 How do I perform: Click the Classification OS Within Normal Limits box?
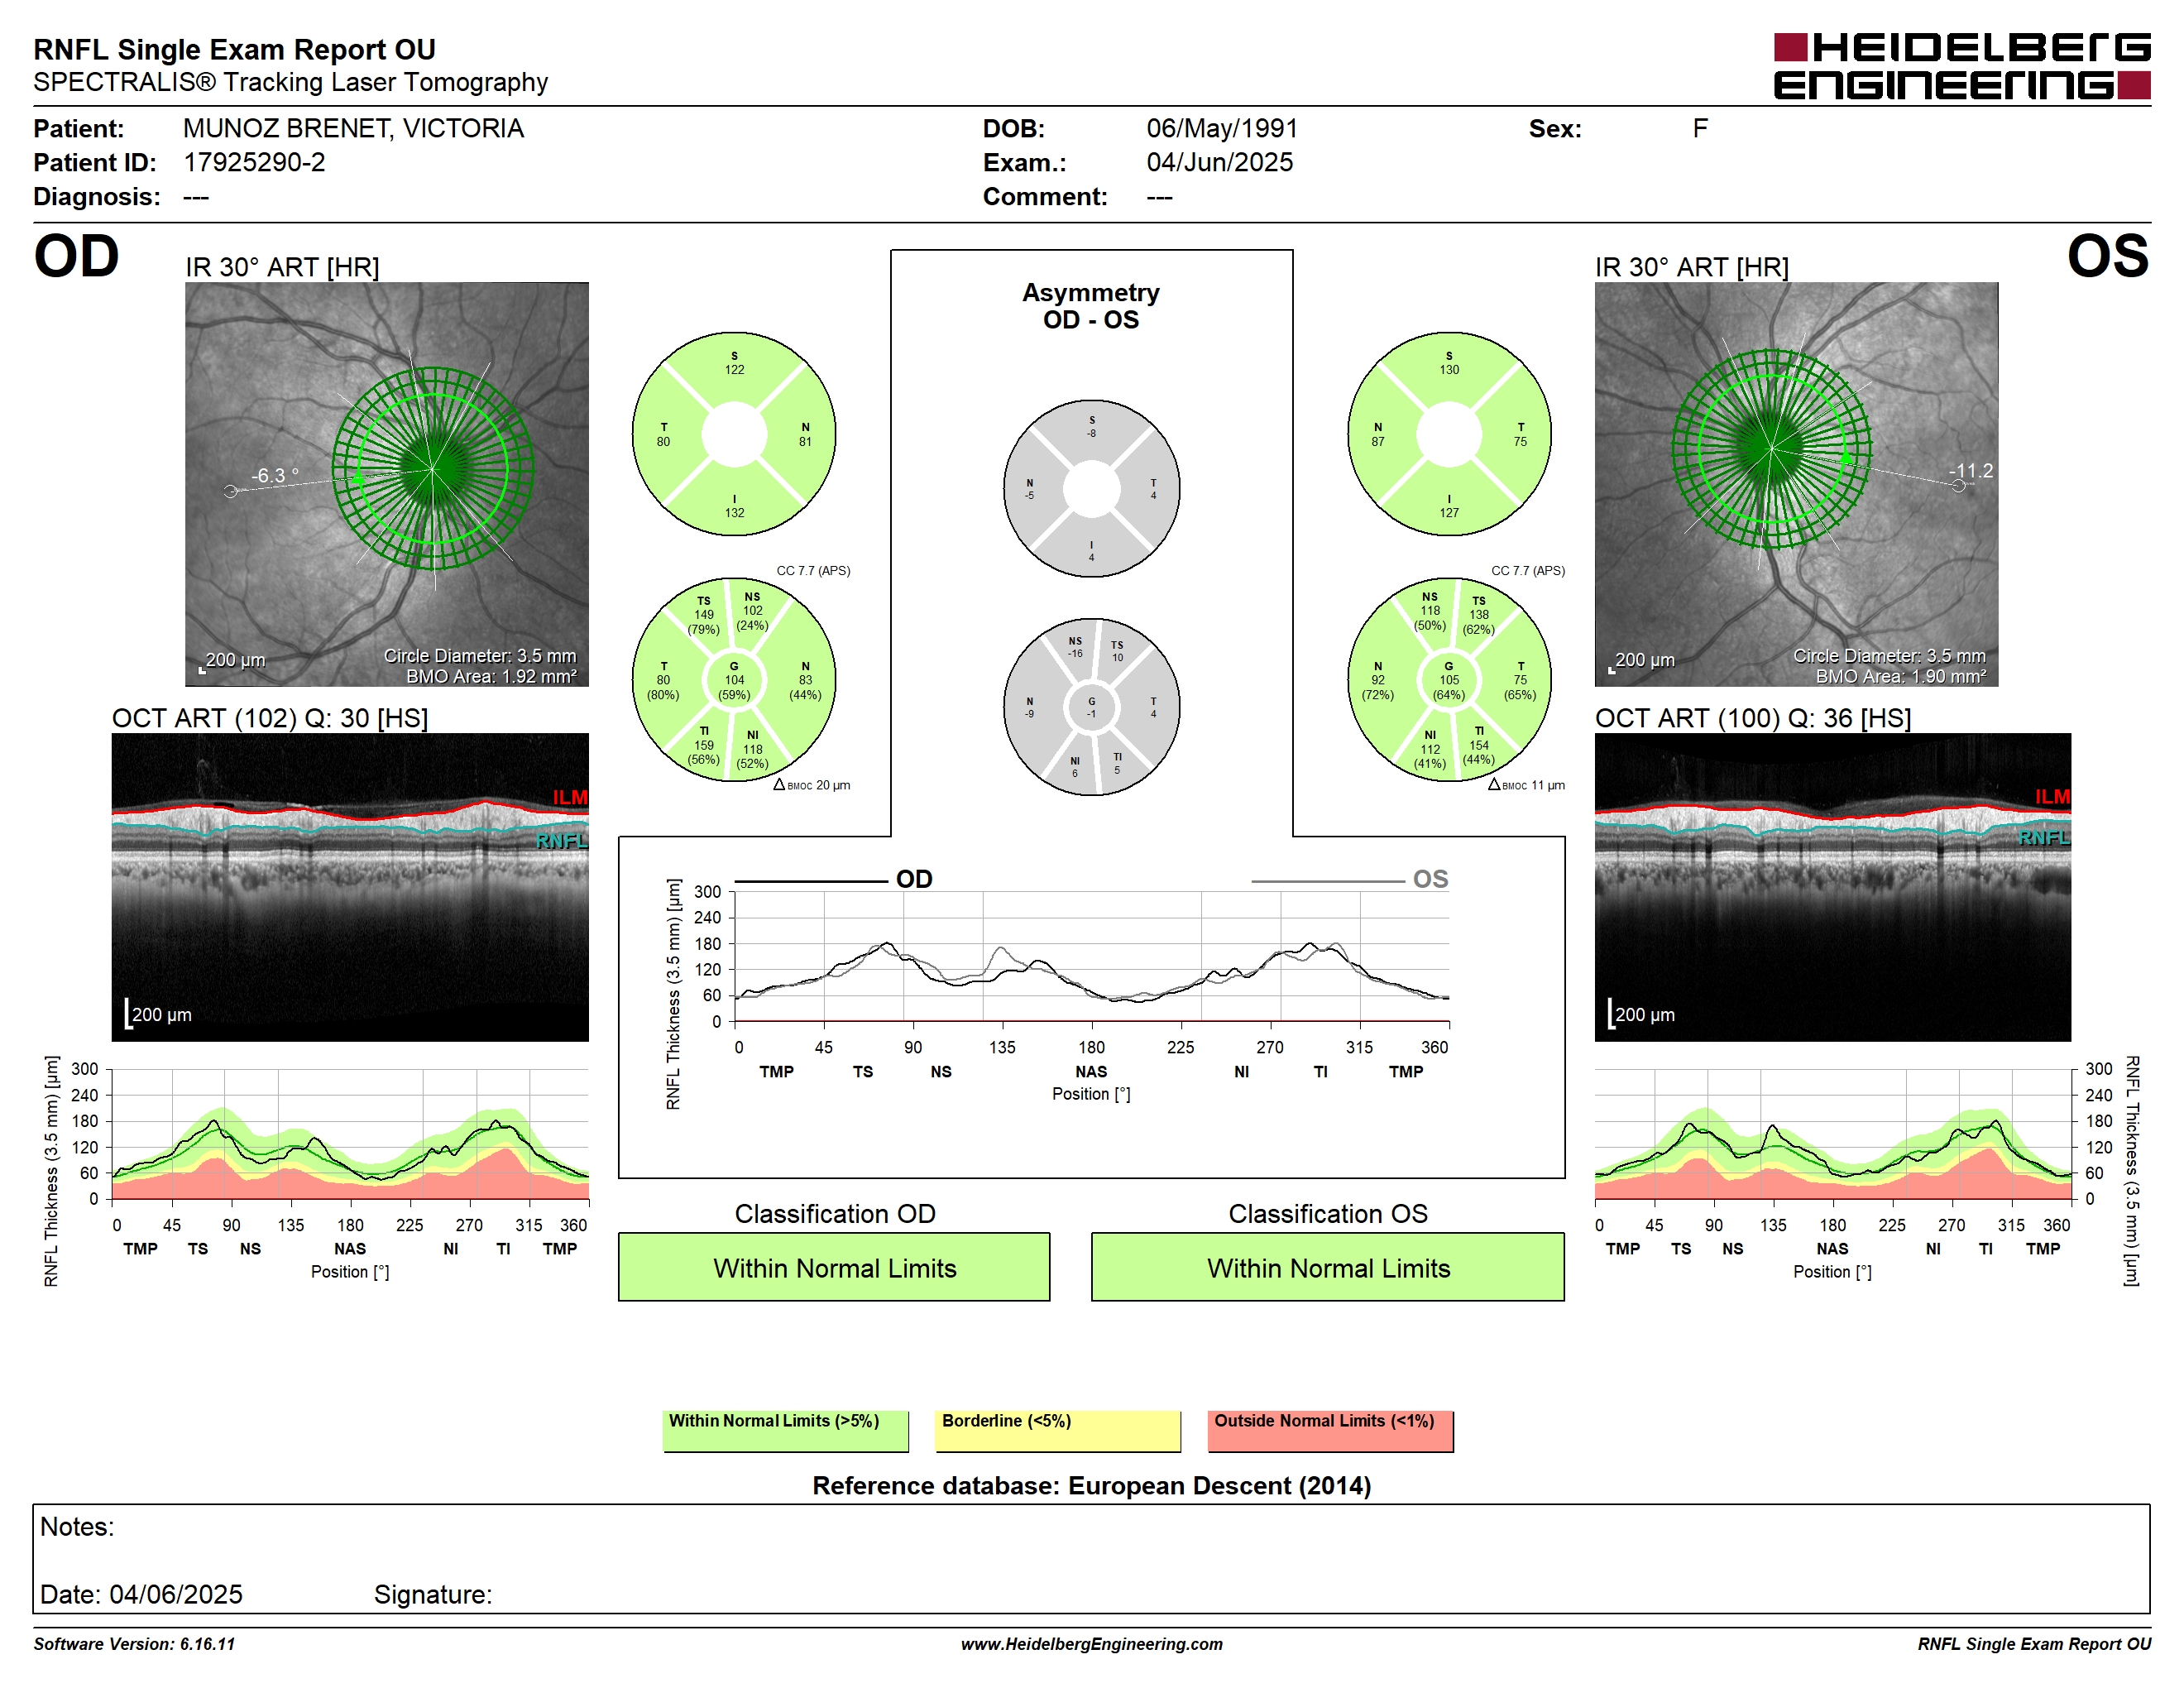click(x=1328, y=1267)
